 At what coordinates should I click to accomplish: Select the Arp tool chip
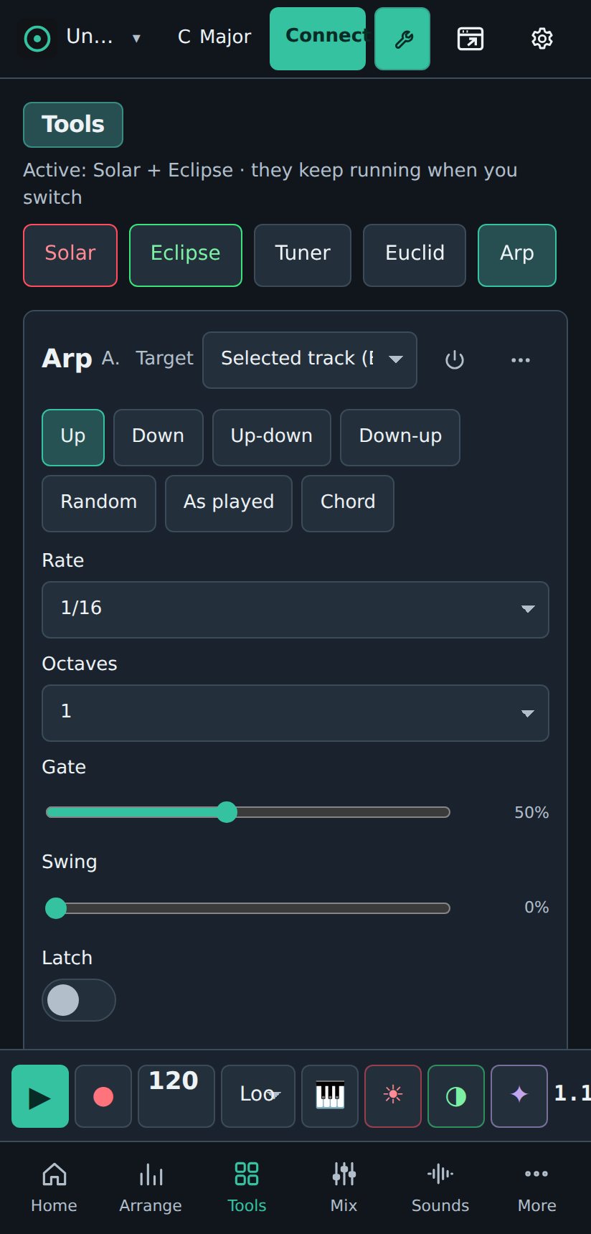[x=517, y=255]
